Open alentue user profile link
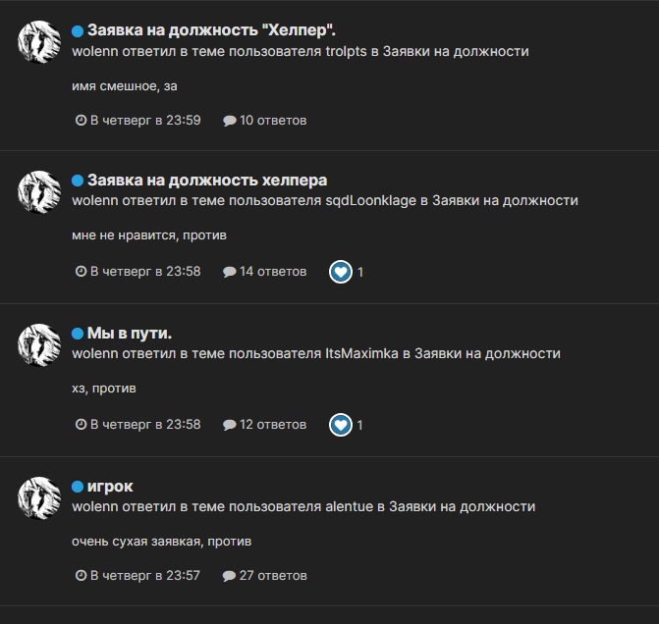 (350, 507)
